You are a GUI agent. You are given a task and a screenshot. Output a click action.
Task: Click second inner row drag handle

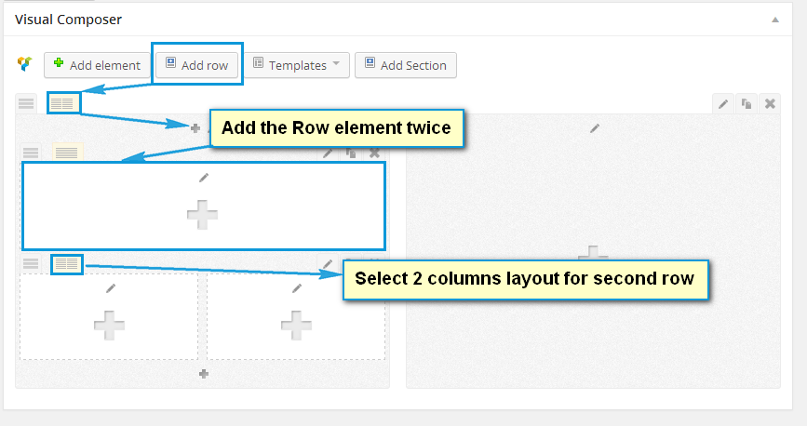point(31,264)
